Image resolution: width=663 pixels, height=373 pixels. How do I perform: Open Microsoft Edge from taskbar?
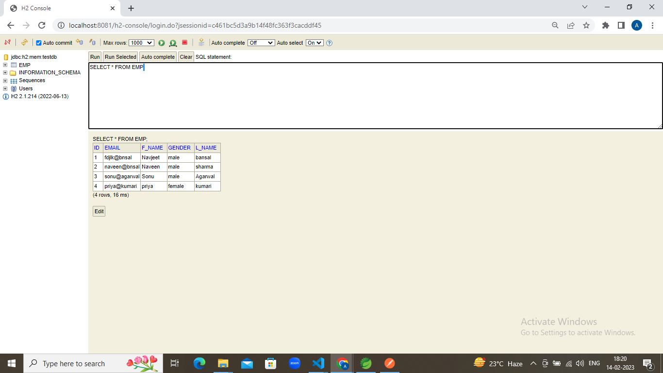(x=199, y=363)
